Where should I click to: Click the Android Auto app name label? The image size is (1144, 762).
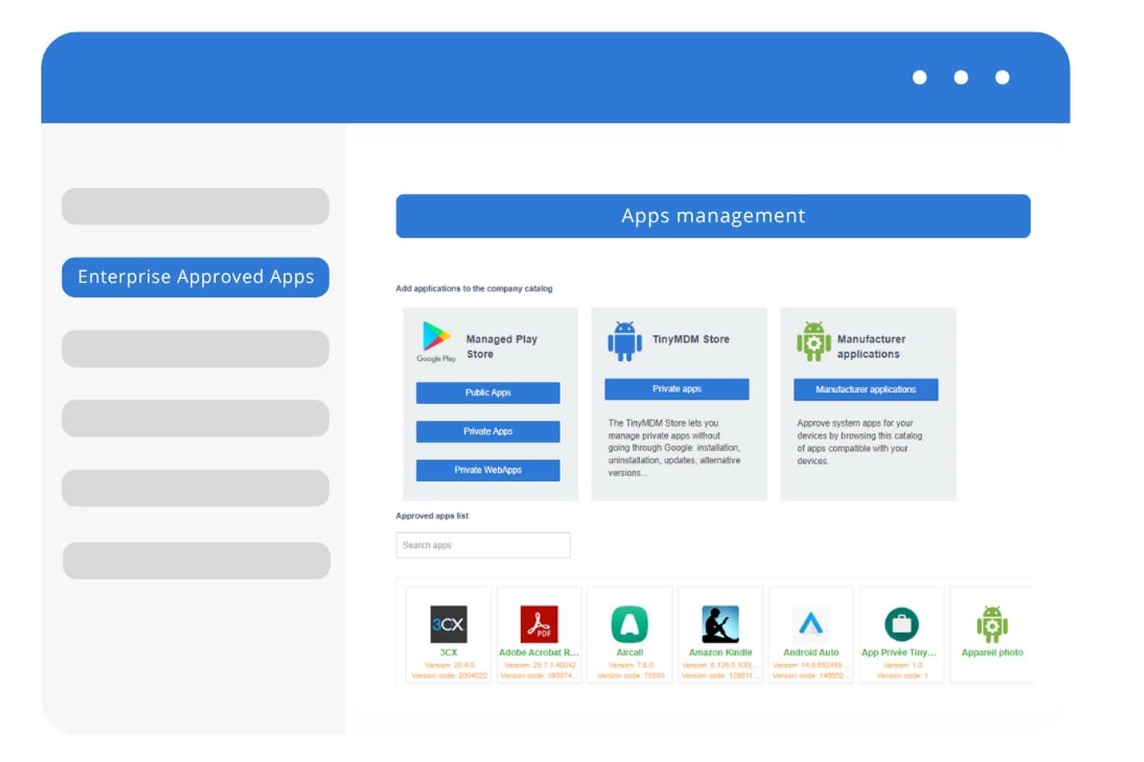pyautogui.click(x=811, y=652)
